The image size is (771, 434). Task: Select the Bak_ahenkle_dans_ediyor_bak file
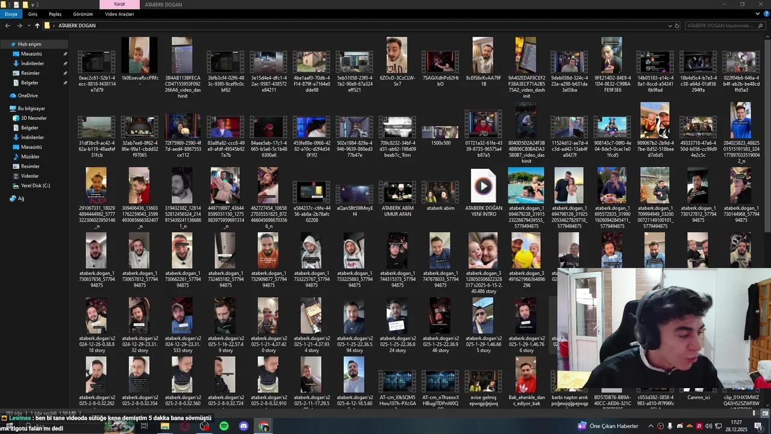526,383
